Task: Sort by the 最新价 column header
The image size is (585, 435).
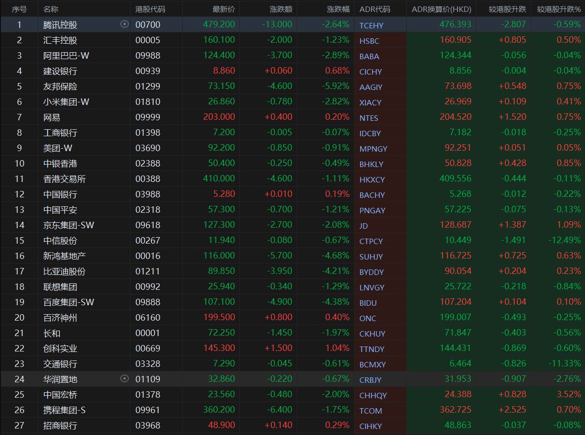Action: [x=224, y=9]
